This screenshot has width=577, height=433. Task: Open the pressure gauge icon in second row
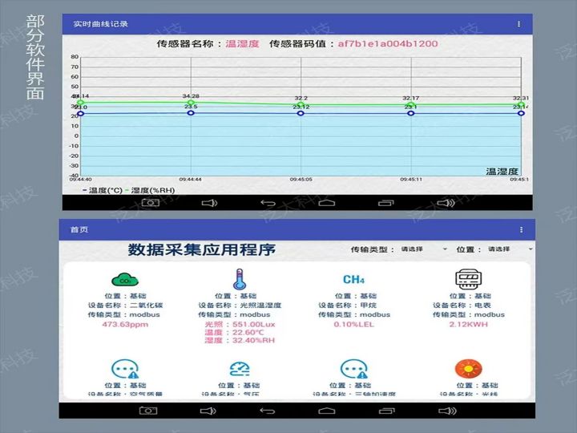coord(238,369)
